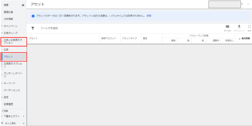The image size is (252, 126).
Task: Click the filter funnel icon
Action: [x=33, y=28]
